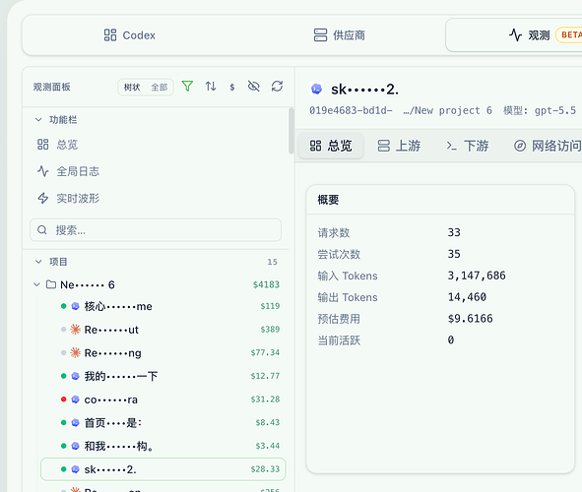Click the refresh icon in 观测面板

pos(277,87)
